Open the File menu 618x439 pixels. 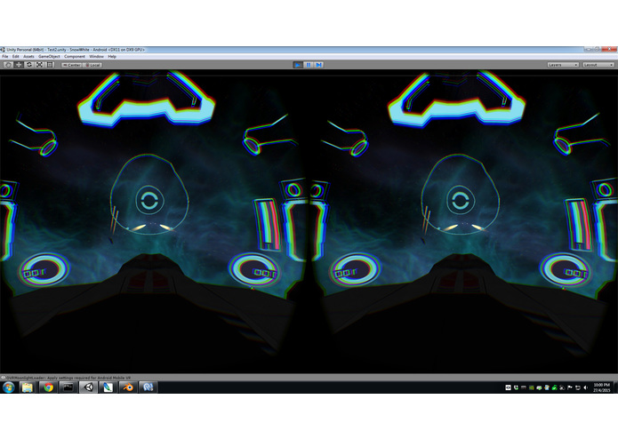5,57
